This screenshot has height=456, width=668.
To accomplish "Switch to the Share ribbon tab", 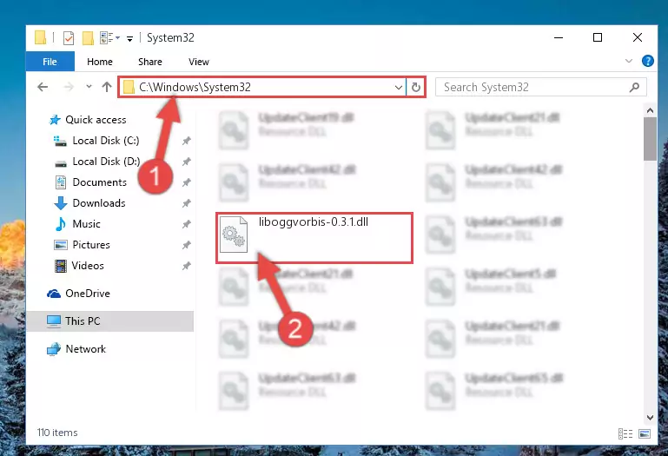I will [150, 62].
